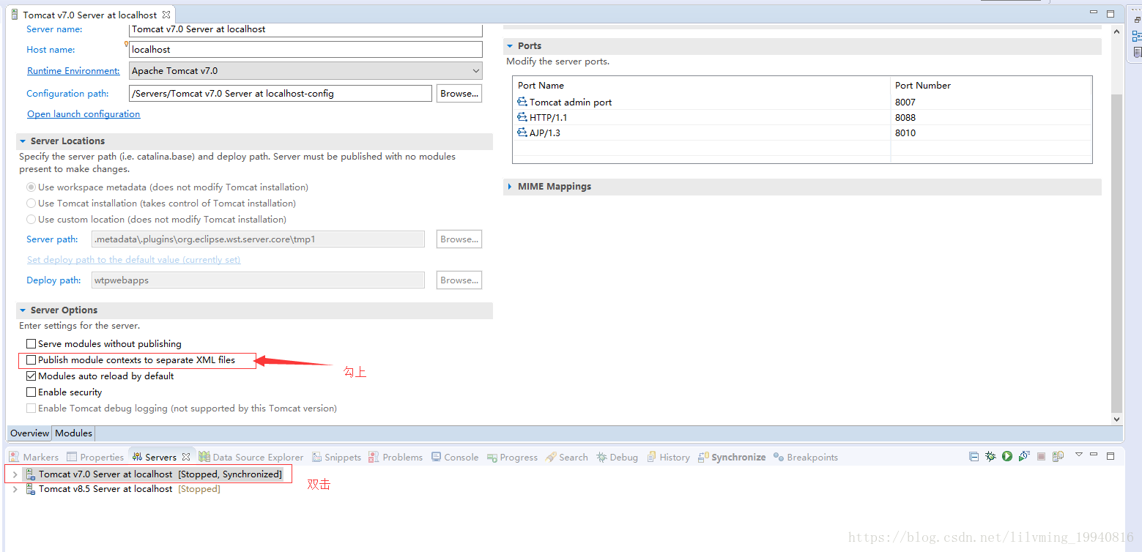Image resolution: width=1142 pixels, height=552 pixels.
Task: Open Runtime Environment Apache Tomcat dropdown
Action: click(306, 71)
